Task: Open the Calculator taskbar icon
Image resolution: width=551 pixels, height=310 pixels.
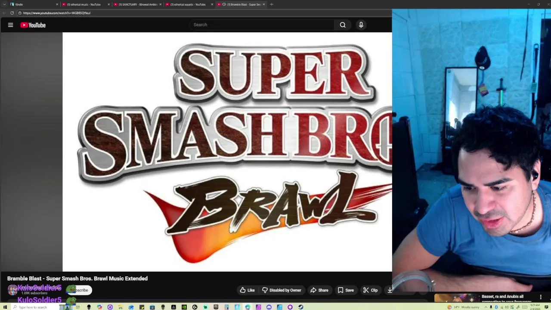Action: click(x=226, y=307)
